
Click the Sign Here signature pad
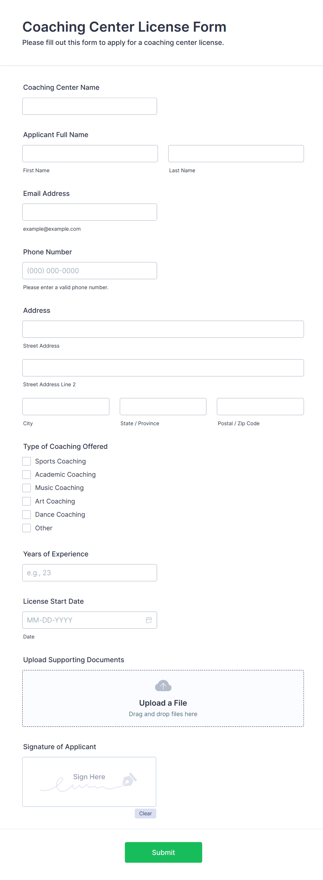89,782
